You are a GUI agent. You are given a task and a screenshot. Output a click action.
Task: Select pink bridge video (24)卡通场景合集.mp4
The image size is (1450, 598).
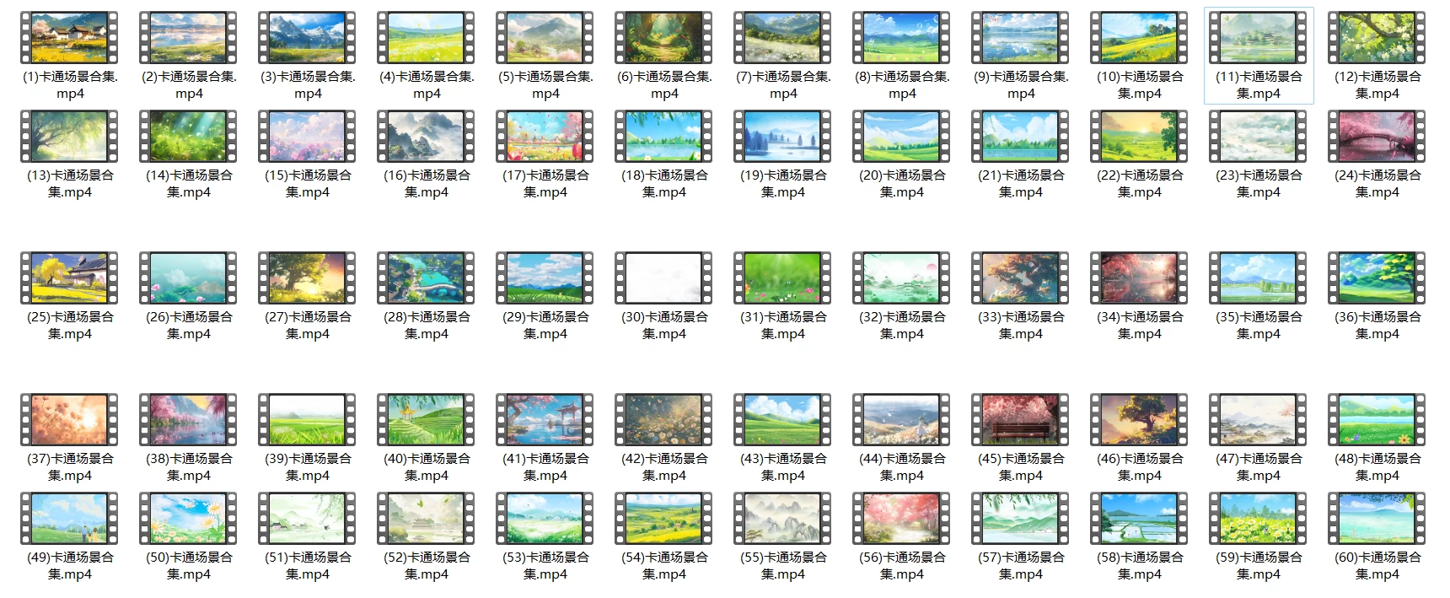1377,136
